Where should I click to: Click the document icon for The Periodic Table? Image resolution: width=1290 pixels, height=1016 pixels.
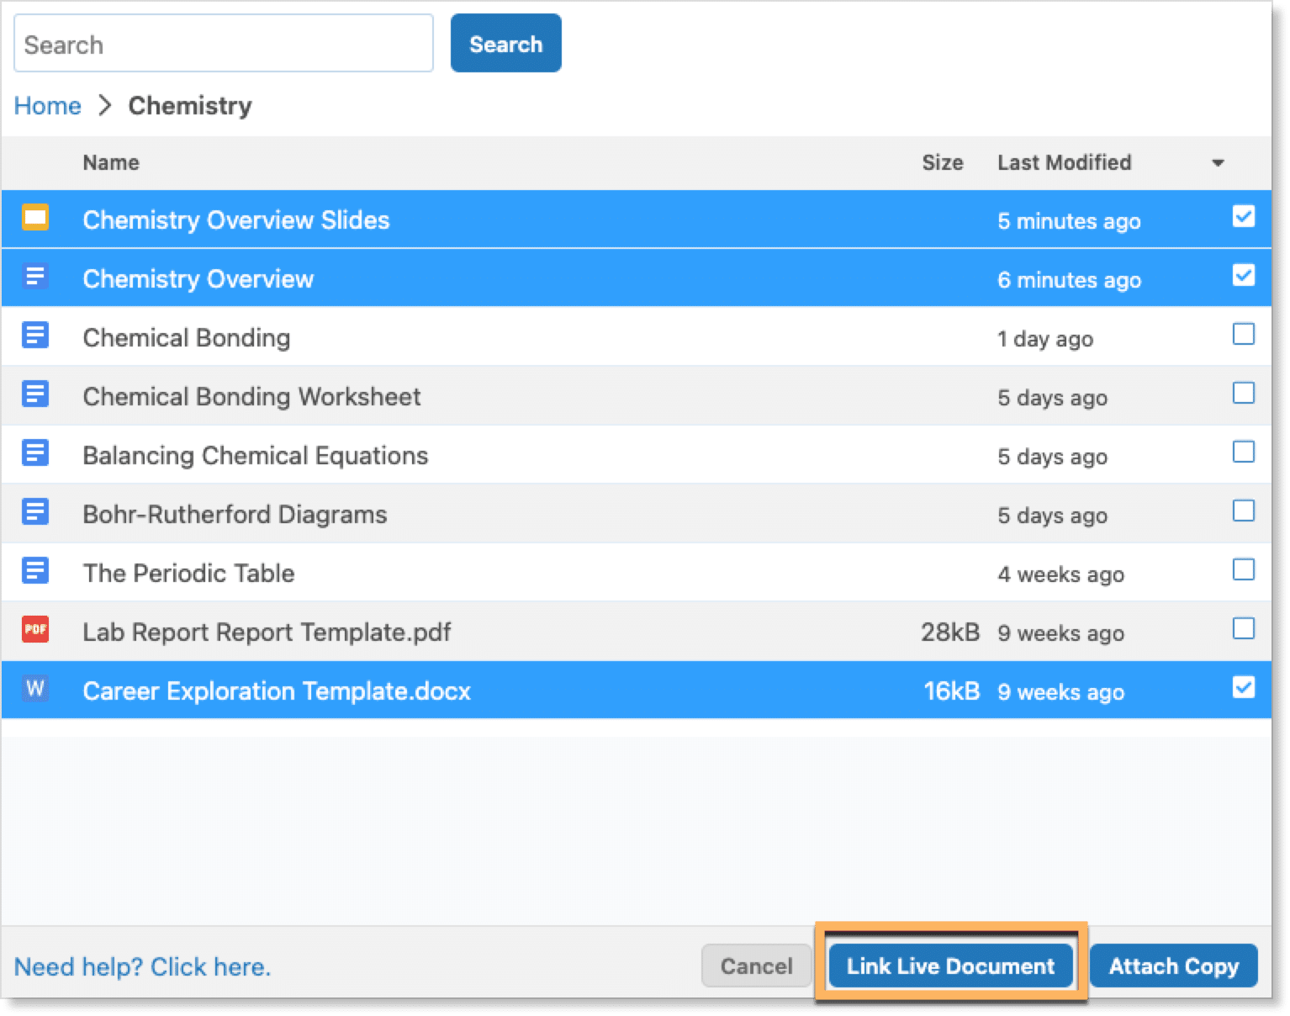[x=35, y=571]
